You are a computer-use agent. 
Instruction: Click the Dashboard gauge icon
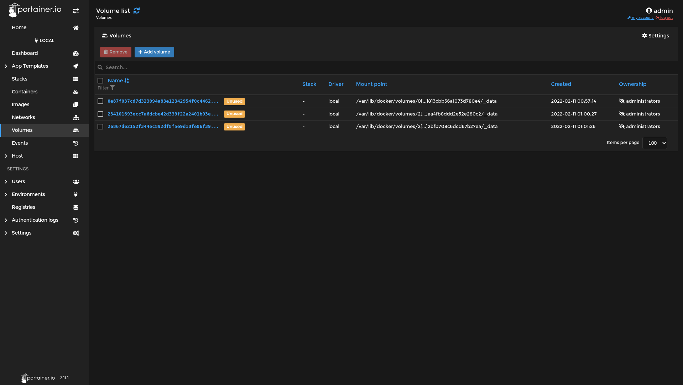[76, 53]
